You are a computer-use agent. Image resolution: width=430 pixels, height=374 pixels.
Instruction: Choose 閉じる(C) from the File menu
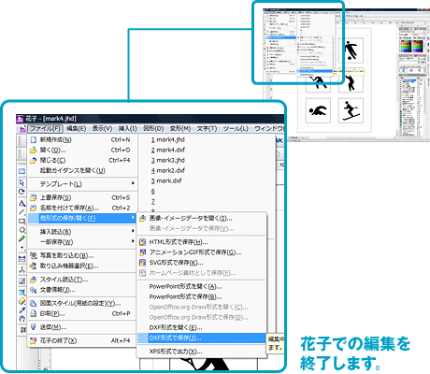point(83,160)
